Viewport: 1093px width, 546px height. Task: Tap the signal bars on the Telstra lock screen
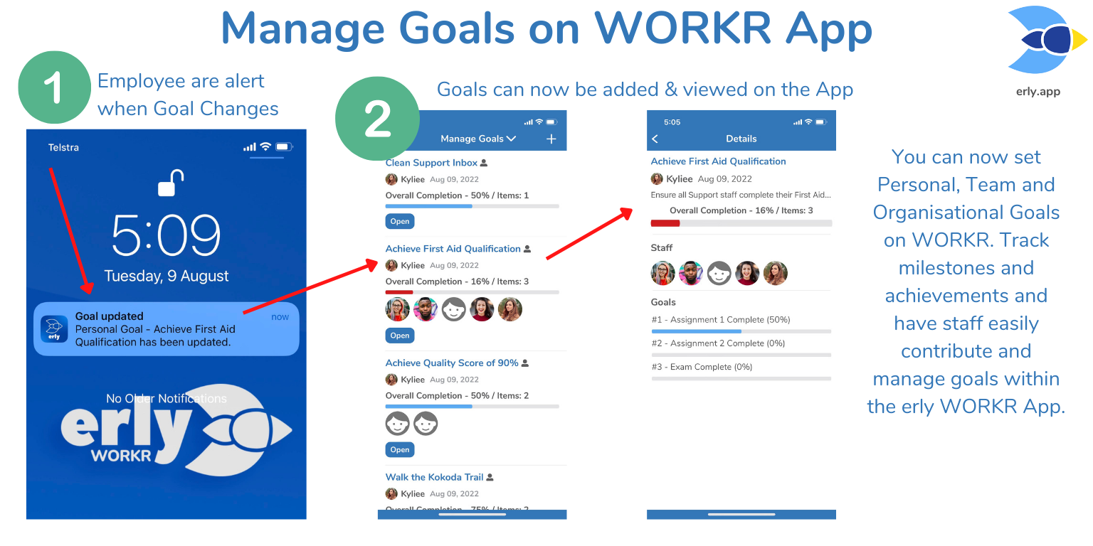249,147
